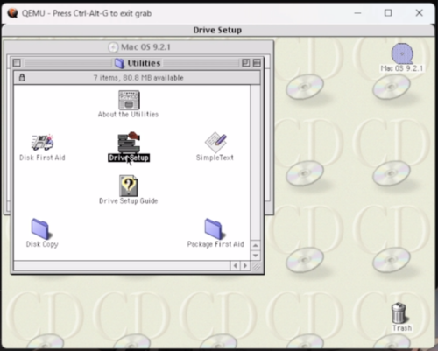The width and height of the screenshot is (438, 351).
Task: Click the Disk Copy label
Action: (42, 244)
